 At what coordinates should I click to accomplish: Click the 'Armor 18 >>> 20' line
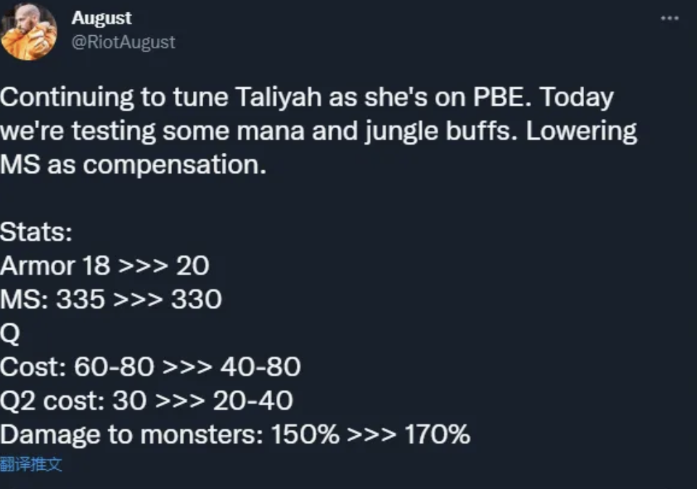105,266
